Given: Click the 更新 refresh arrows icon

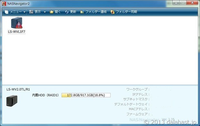Looking at the screenshot, I should 67,12.
